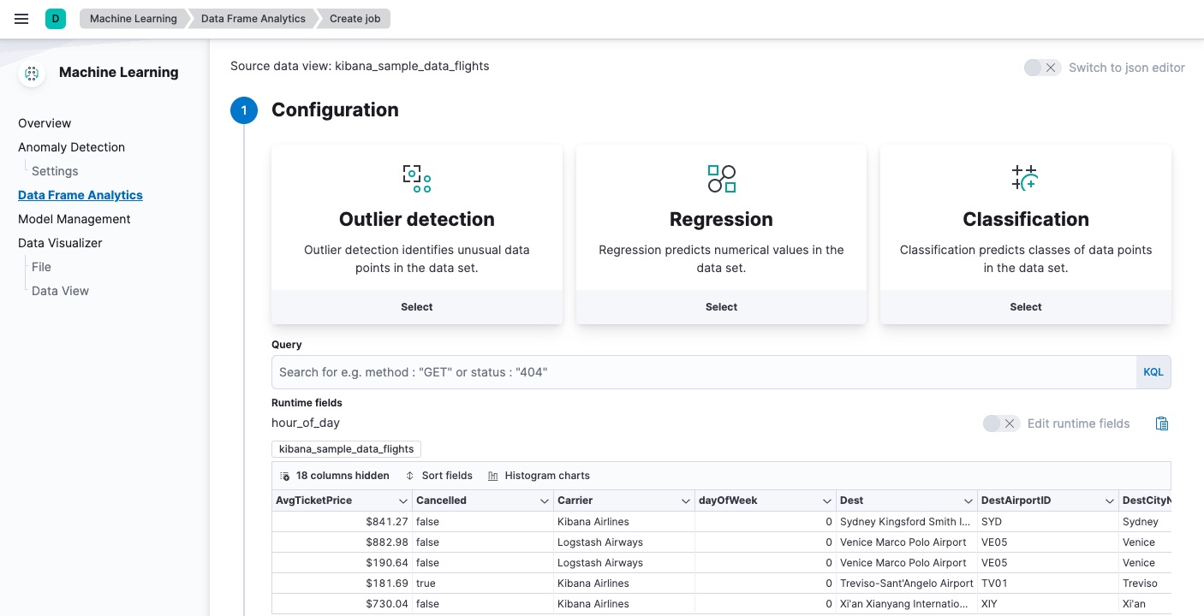Click Select under Regression
1204x616 pixels.
(720, 306)
